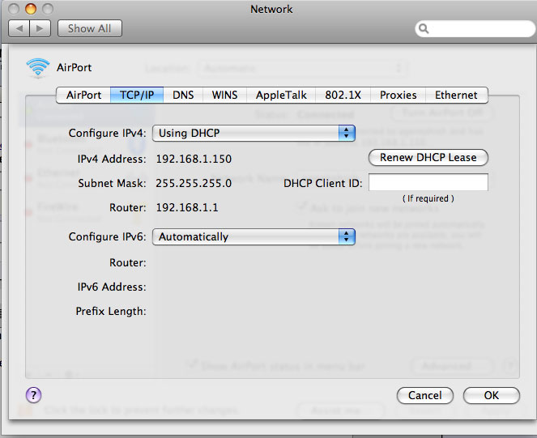537x438 pixels.
Task: Click subnet mask 255.255.255.0
Action: click(194, 183)
